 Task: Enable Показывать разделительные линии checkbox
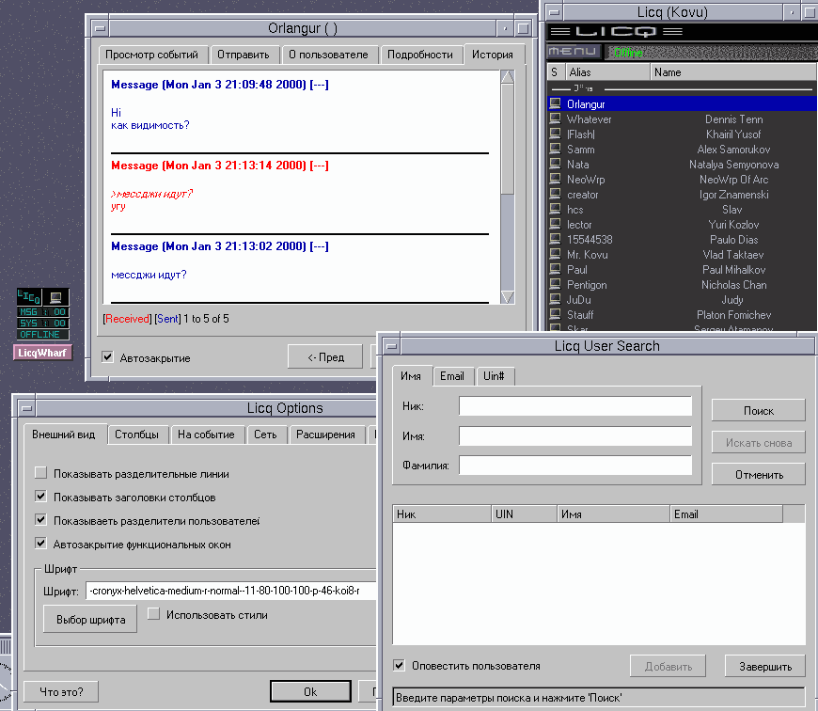[x=40, y=473]
